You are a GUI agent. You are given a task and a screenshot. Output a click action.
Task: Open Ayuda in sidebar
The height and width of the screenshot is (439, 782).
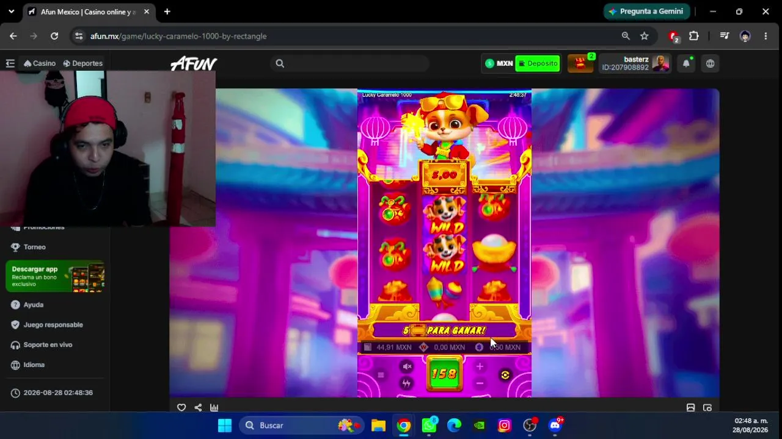(x=27, y=305)
